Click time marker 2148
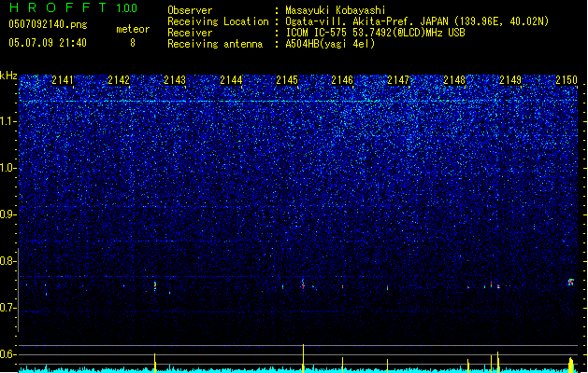Image resolution: width=588 pixels, height=373 pixels. [454, 79]
